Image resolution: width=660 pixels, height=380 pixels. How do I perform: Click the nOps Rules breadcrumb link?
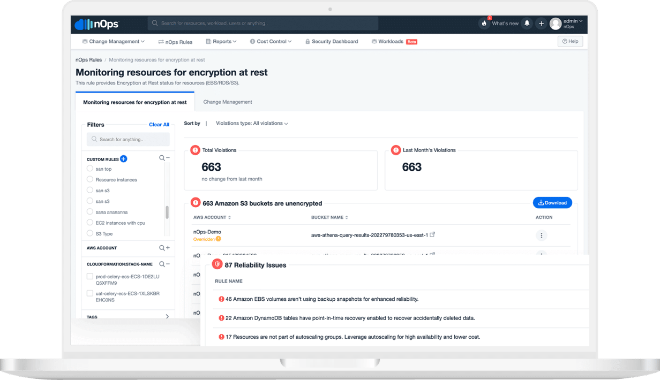click(88, 60)
